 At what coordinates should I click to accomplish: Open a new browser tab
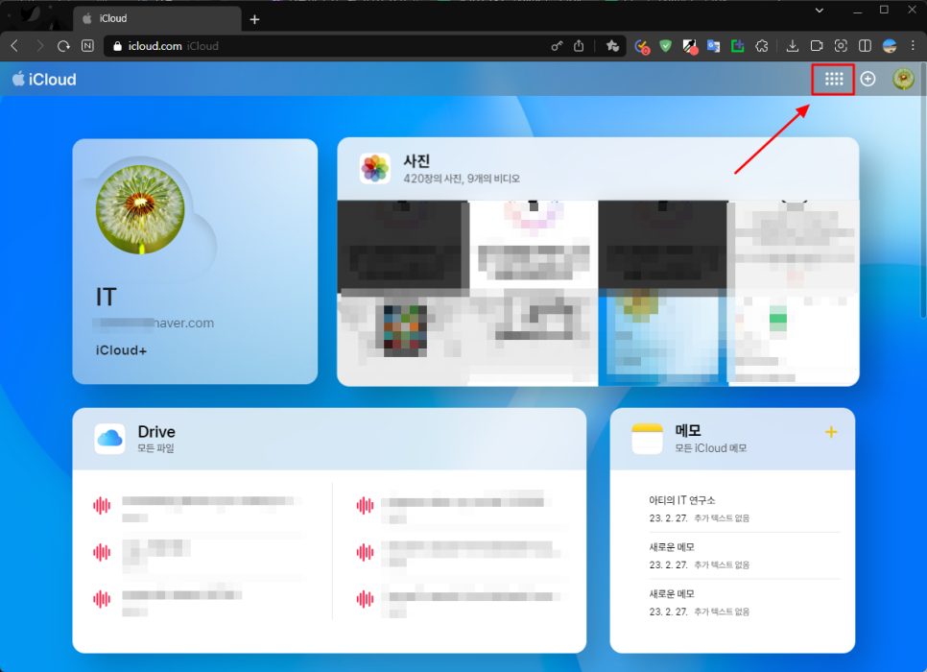pyautogui.click(x=254, y=19)
